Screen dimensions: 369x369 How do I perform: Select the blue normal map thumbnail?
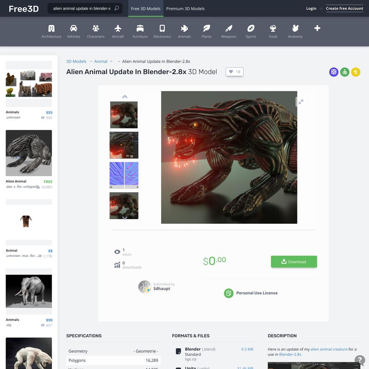coord(124,175)
